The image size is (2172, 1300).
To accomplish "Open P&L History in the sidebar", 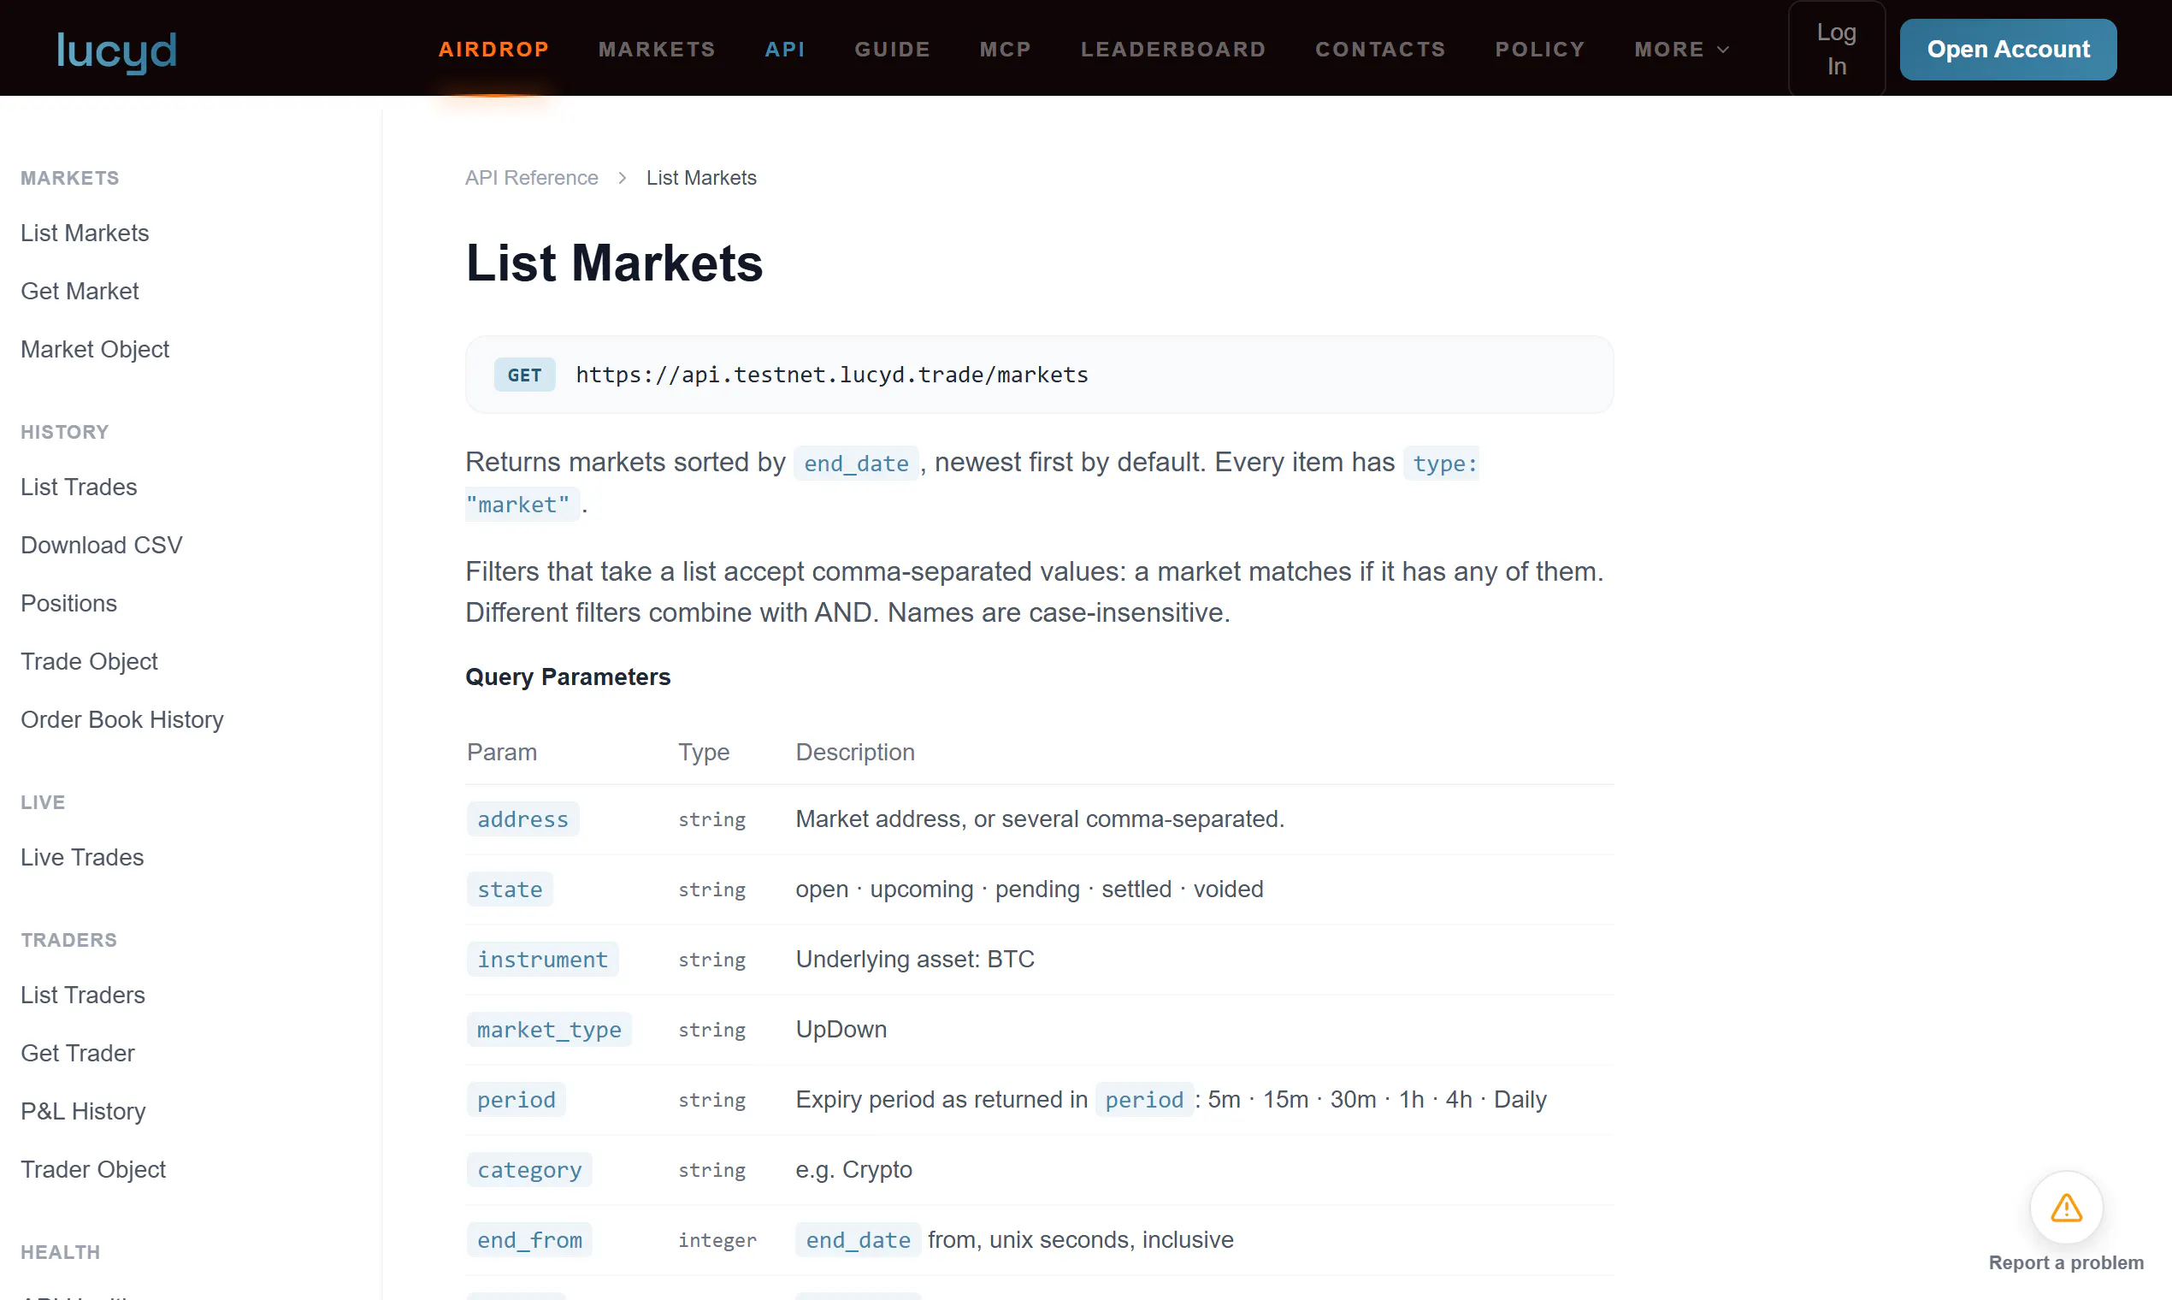I will pos(83,1111).
